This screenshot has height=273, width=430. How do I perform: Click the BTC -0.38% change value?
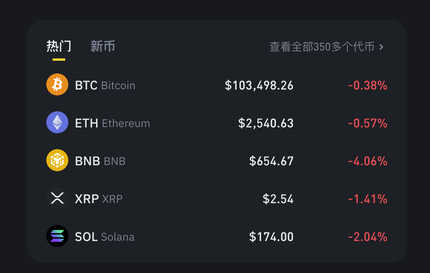click(368, 86)
